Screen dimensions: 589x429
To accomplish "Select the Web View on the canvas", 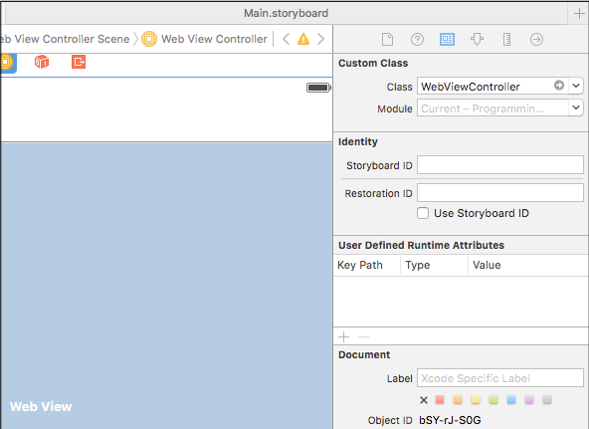I will click(166, 286).
